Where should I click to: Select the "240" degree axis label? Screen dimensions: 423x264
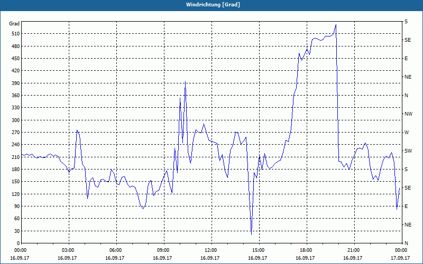point(16,145)
